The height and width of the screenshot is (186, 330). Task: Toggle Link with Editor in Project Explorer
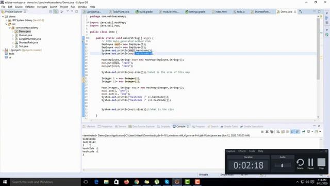tap(56, 12)
